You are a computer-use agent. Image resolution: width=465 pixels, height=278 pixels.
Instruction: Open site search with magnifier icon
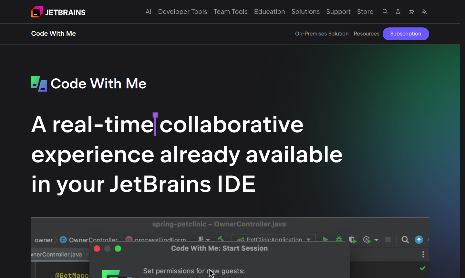(x=385, y=12)
